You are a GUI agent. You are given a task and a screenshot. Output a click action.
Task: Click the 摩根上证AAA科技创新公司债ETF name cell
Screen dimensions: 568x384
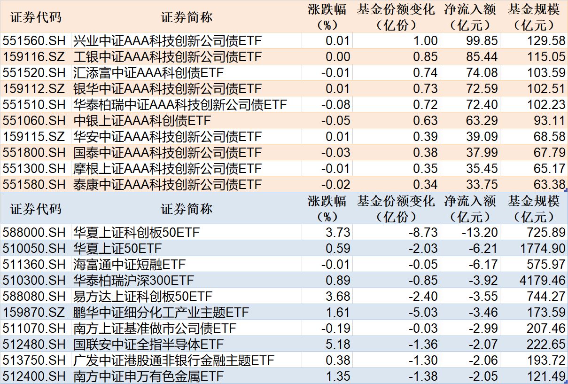click(167, 169)
